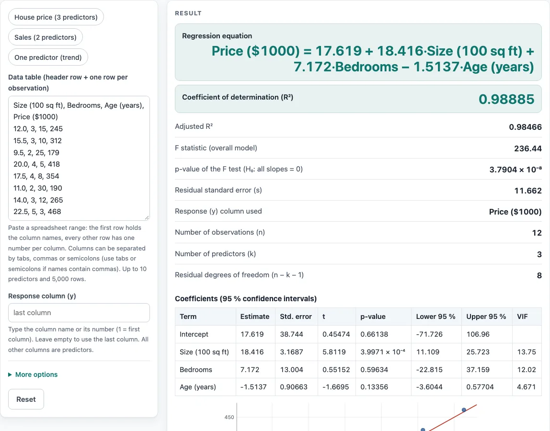Select residual degrees of freedom value 8
This screenshot has width=550, height=431.
539,275
